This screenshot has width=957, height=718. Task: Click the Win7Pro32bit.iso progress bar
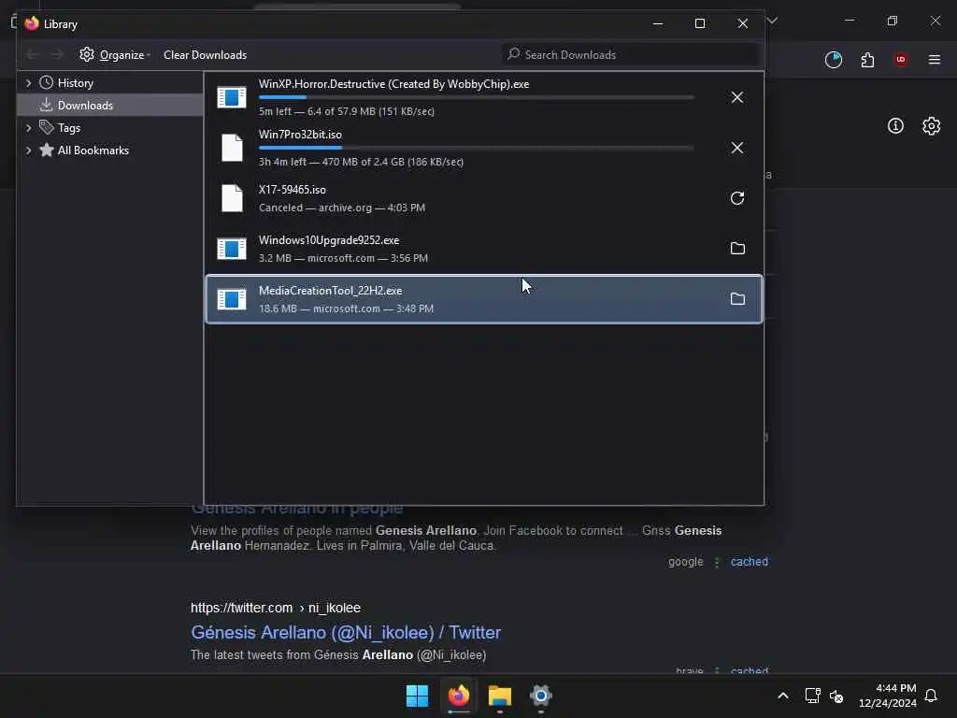click(476, 148)
